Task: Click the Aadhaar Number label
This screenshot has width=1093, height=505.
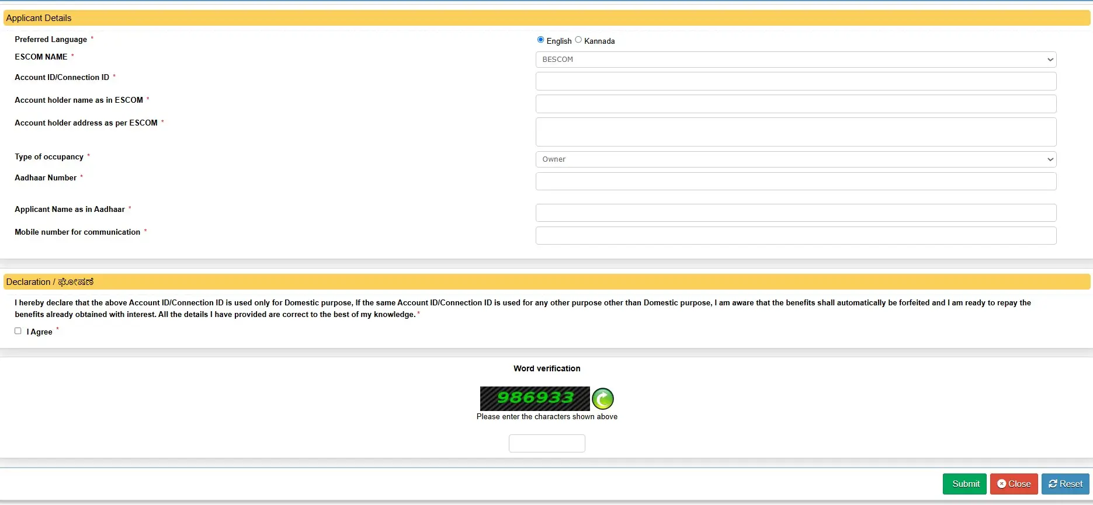Action: tap(46, 177)
